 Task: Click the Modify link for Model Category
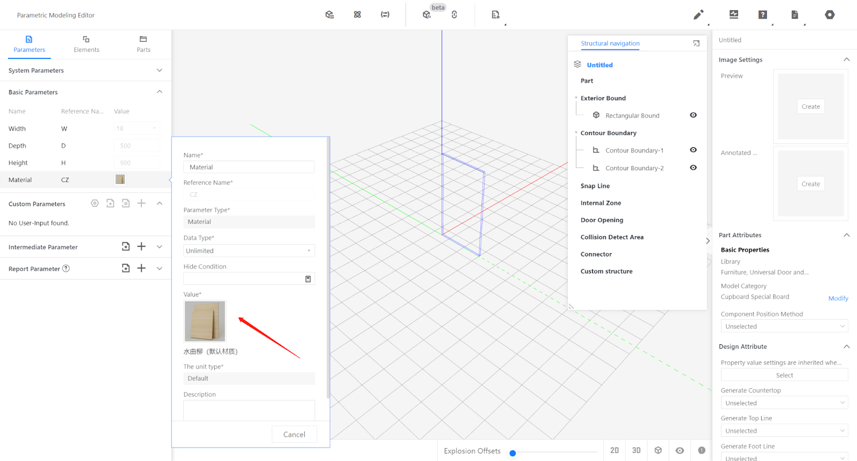pos(838,298)
